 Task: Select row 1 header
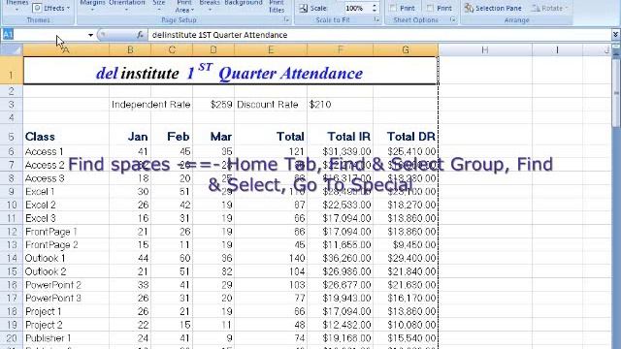coord(12,71)
